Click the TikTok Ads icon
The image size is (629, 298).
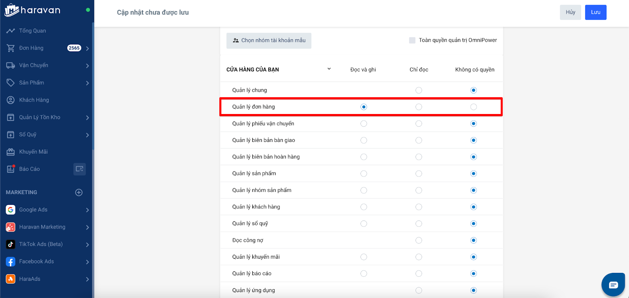click(x=11, y=245)
